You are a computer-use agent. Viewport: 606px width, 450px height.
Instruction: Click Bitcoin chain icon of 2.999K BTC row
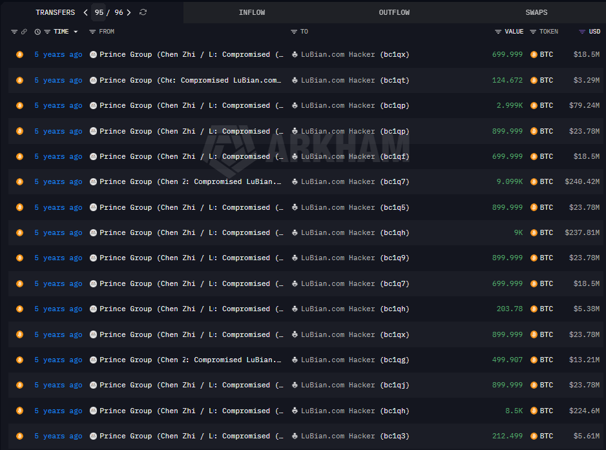(20, 105)
